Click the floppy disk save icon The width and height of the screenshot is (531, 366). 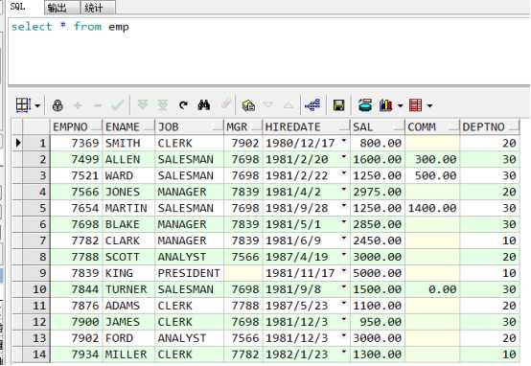pos(339,105)
